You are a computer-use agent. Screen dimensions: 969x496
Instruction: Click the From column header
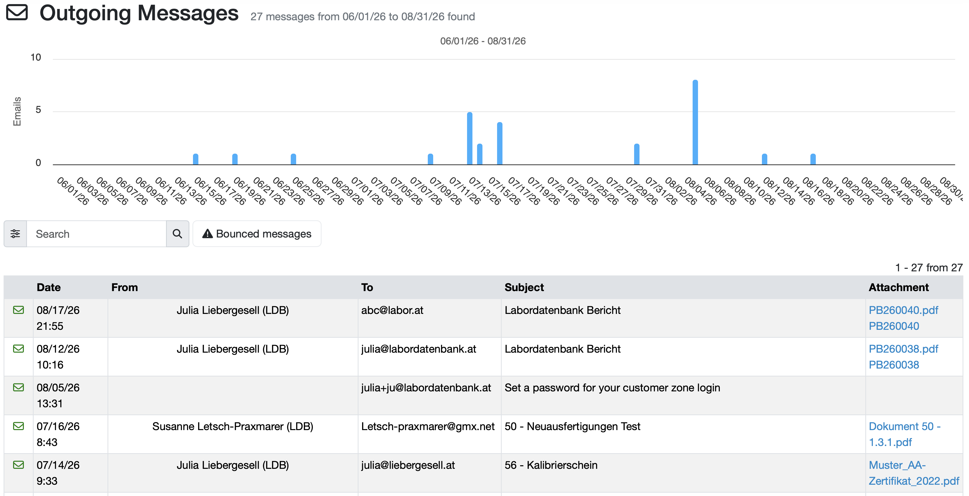point(124,287)
